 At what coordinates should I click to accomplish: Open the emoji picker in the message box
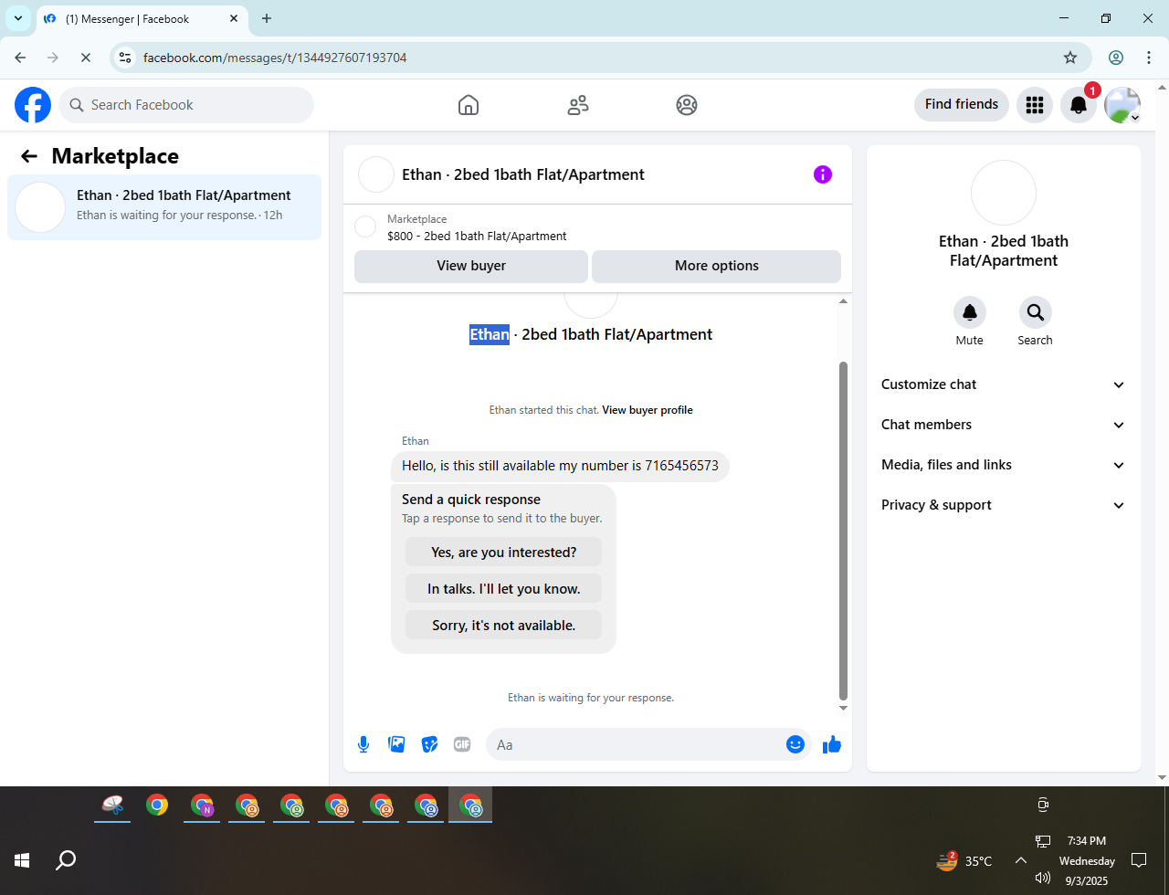[795, 744]
